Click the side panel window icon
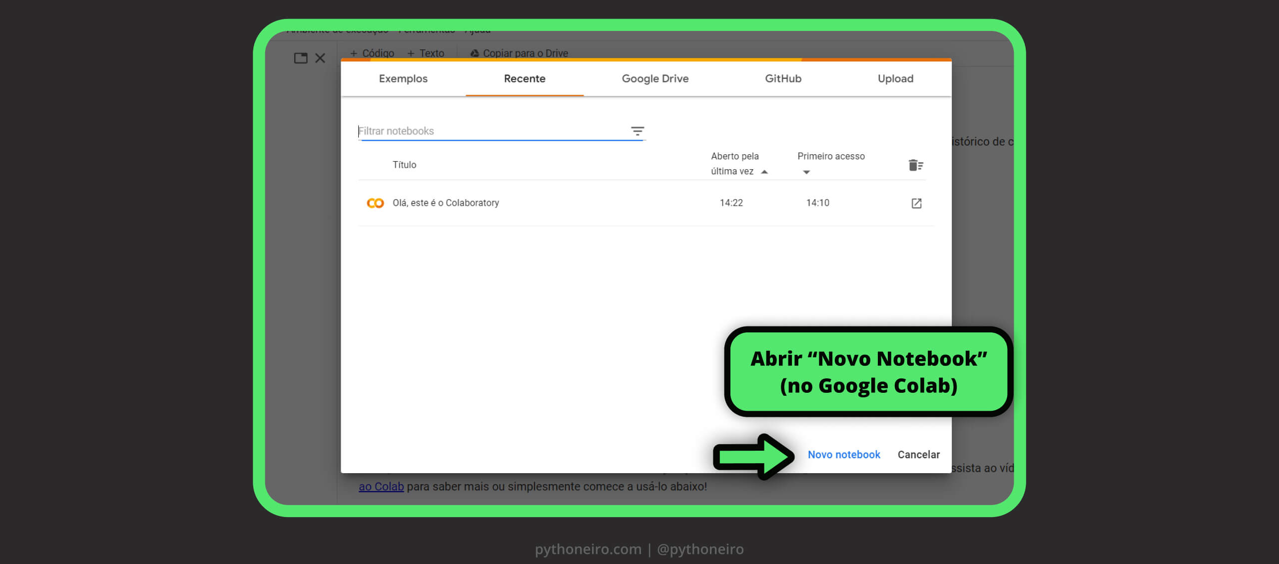The height and width of the screenshot is (564, 1279). [301, 58]
